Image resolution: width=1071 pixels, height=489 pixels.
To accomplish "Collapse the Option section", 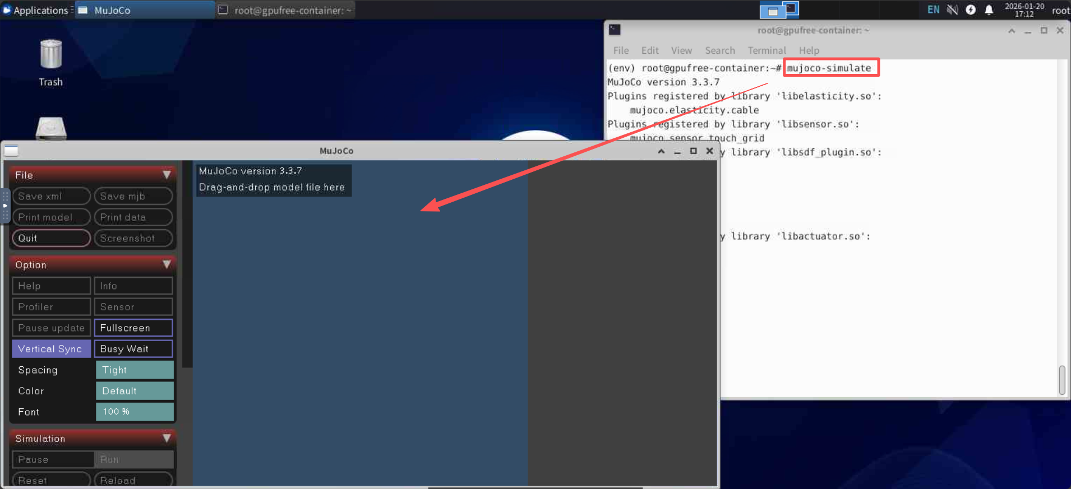I will (x=167, y=265).
